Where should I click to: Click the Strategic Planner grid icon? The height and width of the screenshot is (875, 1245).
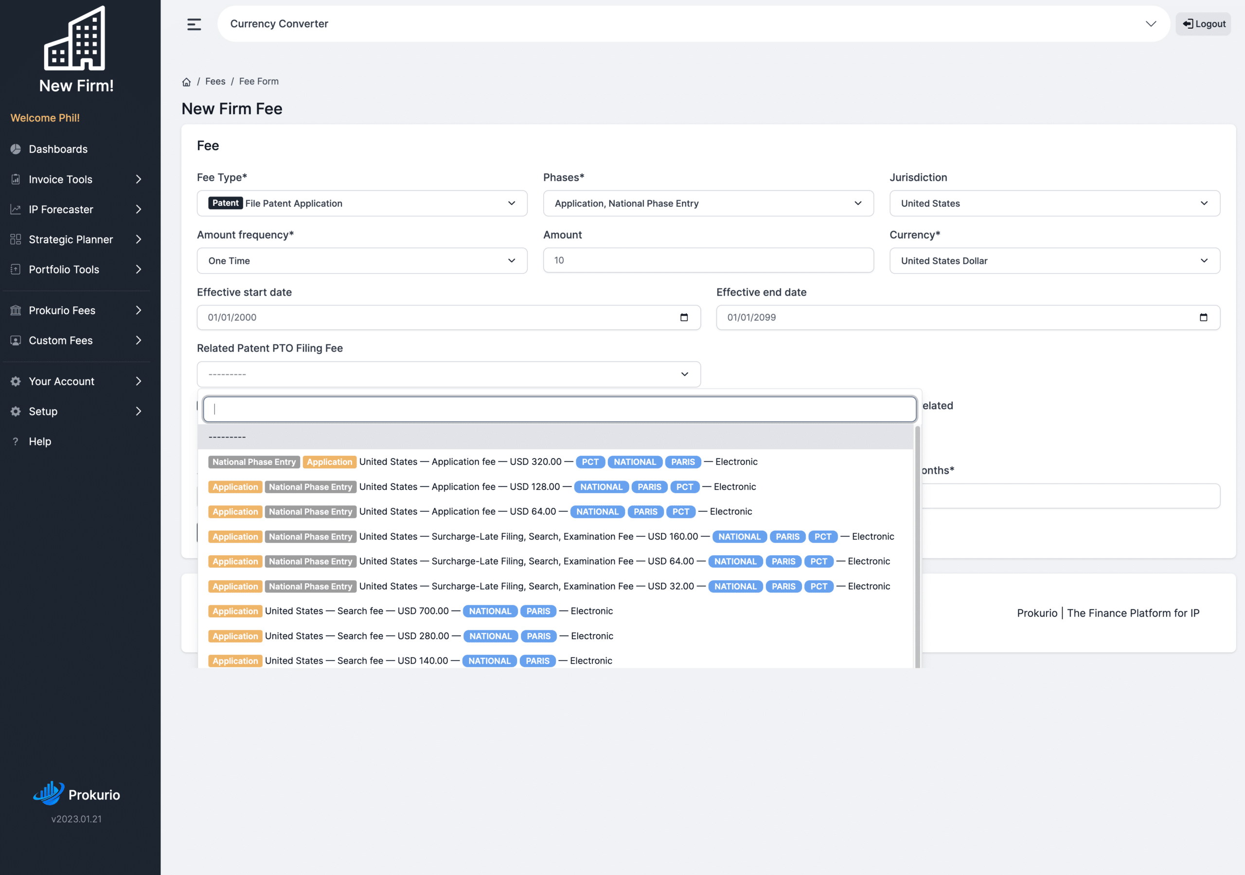[x=16, y=239]
